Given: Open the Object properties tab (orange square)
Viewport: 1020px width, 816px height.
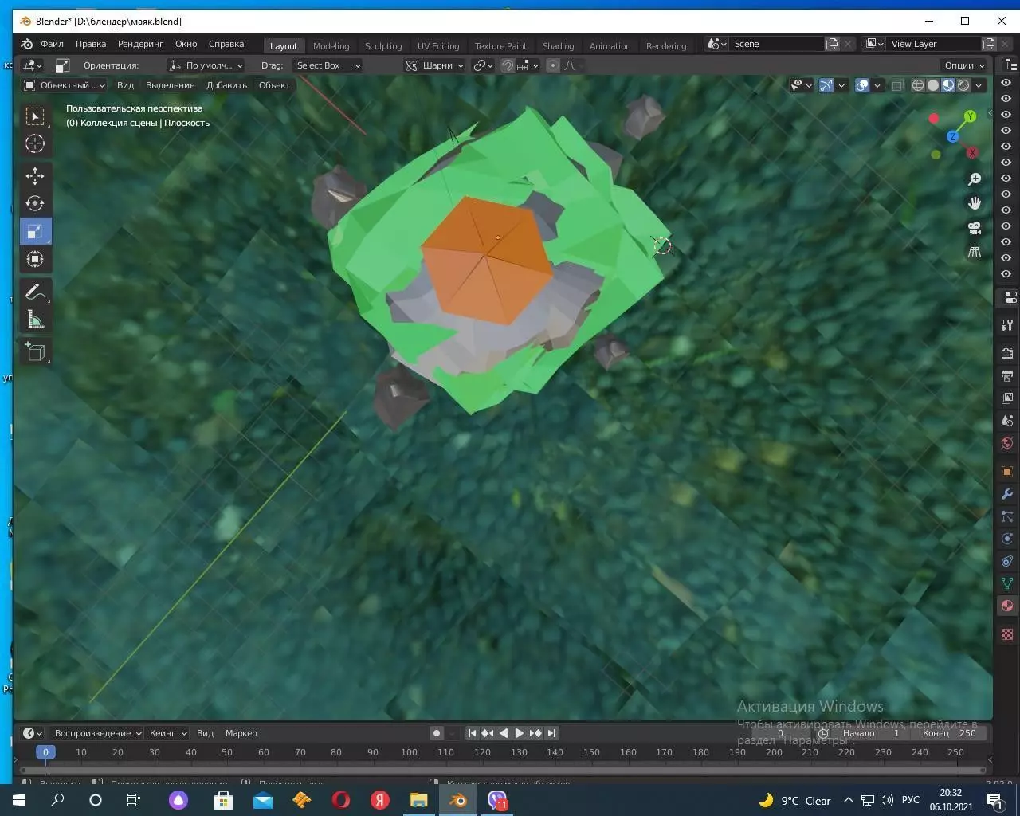Looking at the screenshot, I should click(x=1007, y=472).
